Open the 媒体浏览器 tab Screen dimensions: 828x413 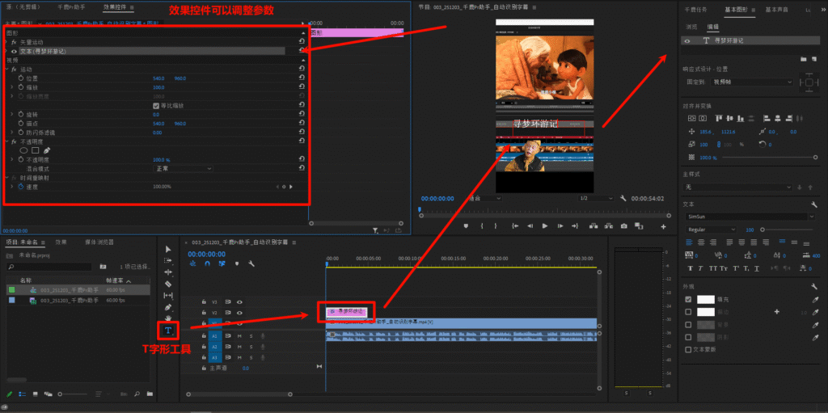pyautogui.click(x=99, y=242)
